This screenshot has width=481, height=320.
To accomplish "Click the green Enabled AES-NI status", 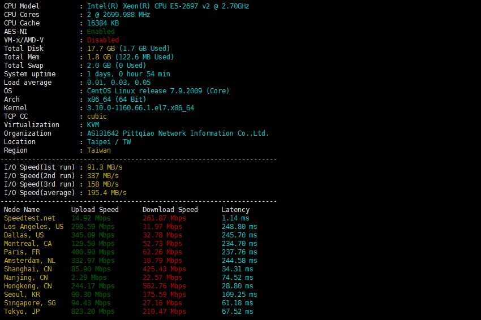I will tap(101, 32).
